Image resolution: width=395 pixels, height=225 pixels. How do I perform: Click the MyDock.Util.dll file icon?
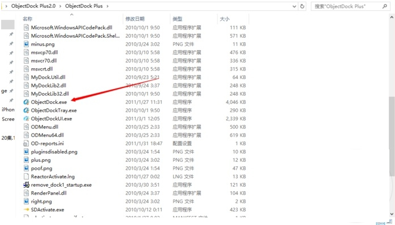coord(26,77)
